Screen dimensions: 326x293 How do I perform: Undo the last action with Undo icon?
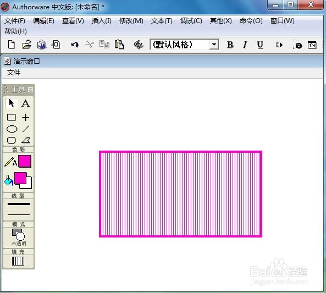pyautogui.click(x=75, y=45)
